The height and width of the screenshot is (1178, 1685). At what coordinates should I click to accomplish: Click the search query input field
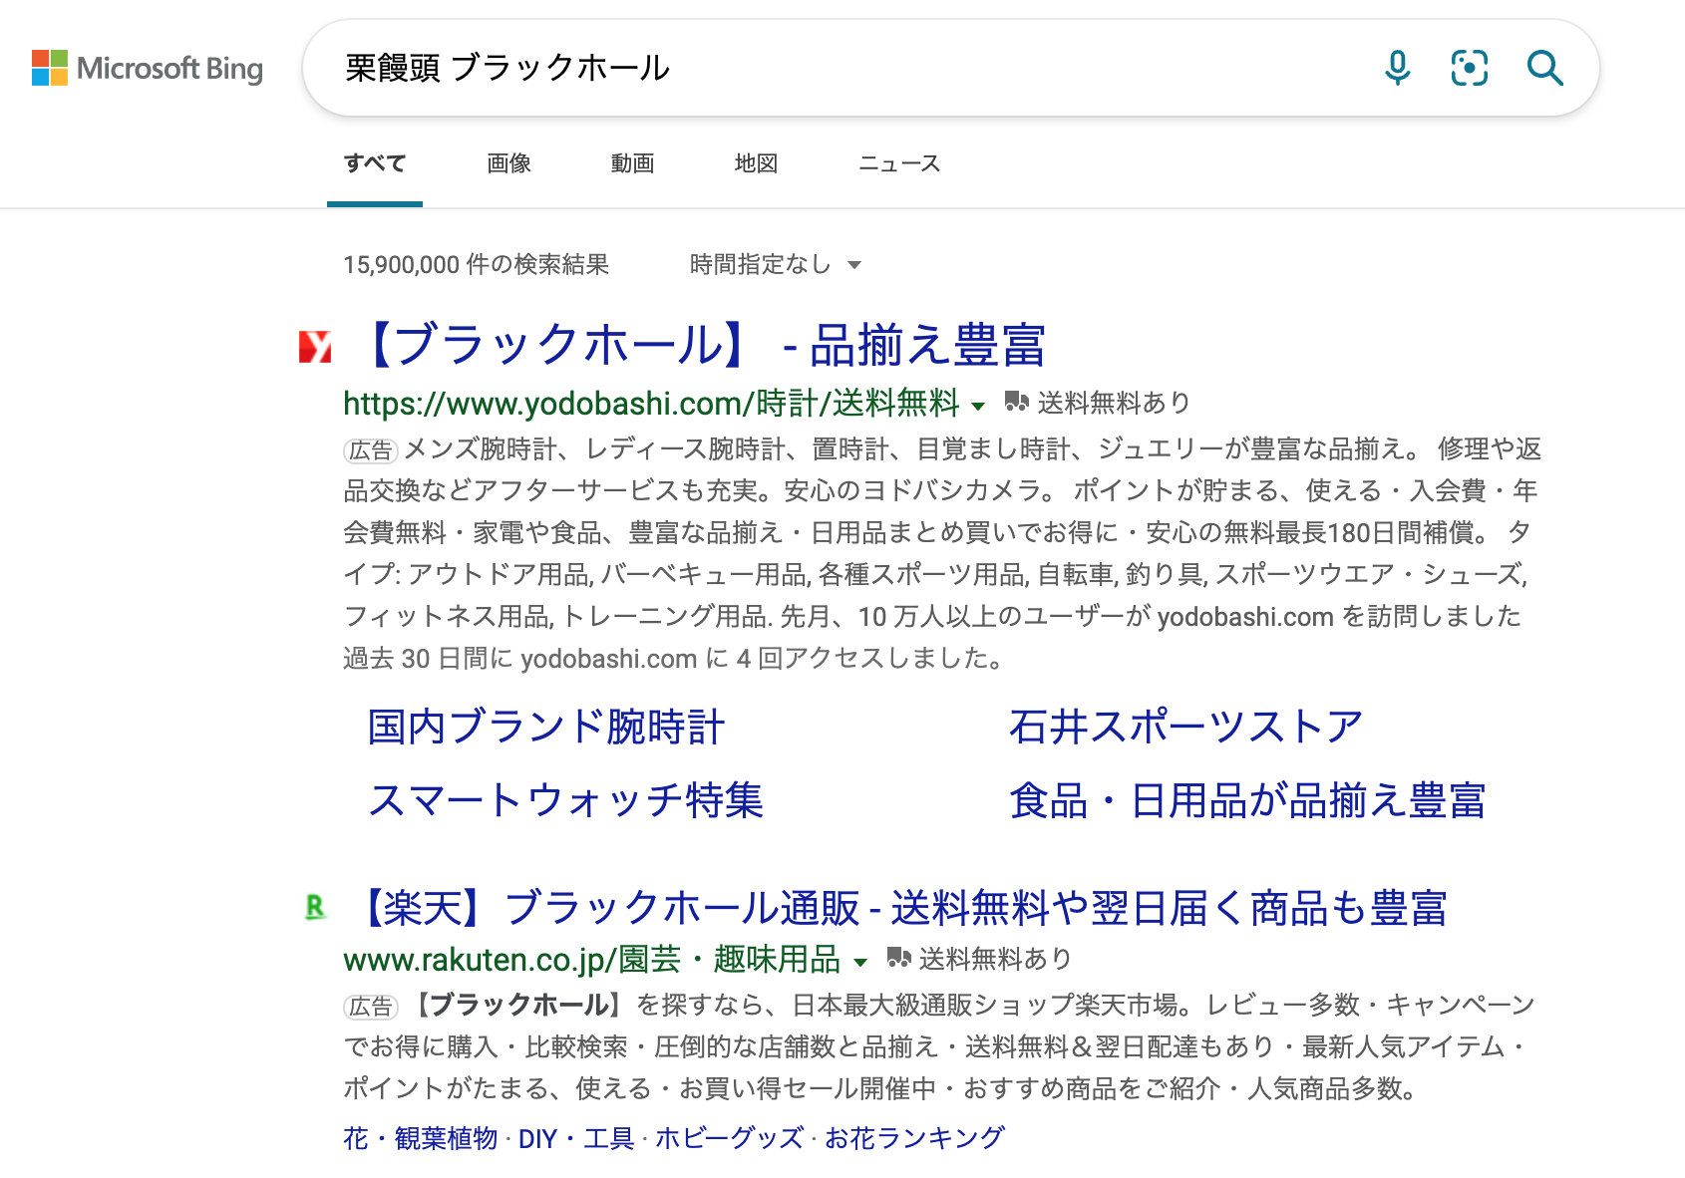coord(847,68)
